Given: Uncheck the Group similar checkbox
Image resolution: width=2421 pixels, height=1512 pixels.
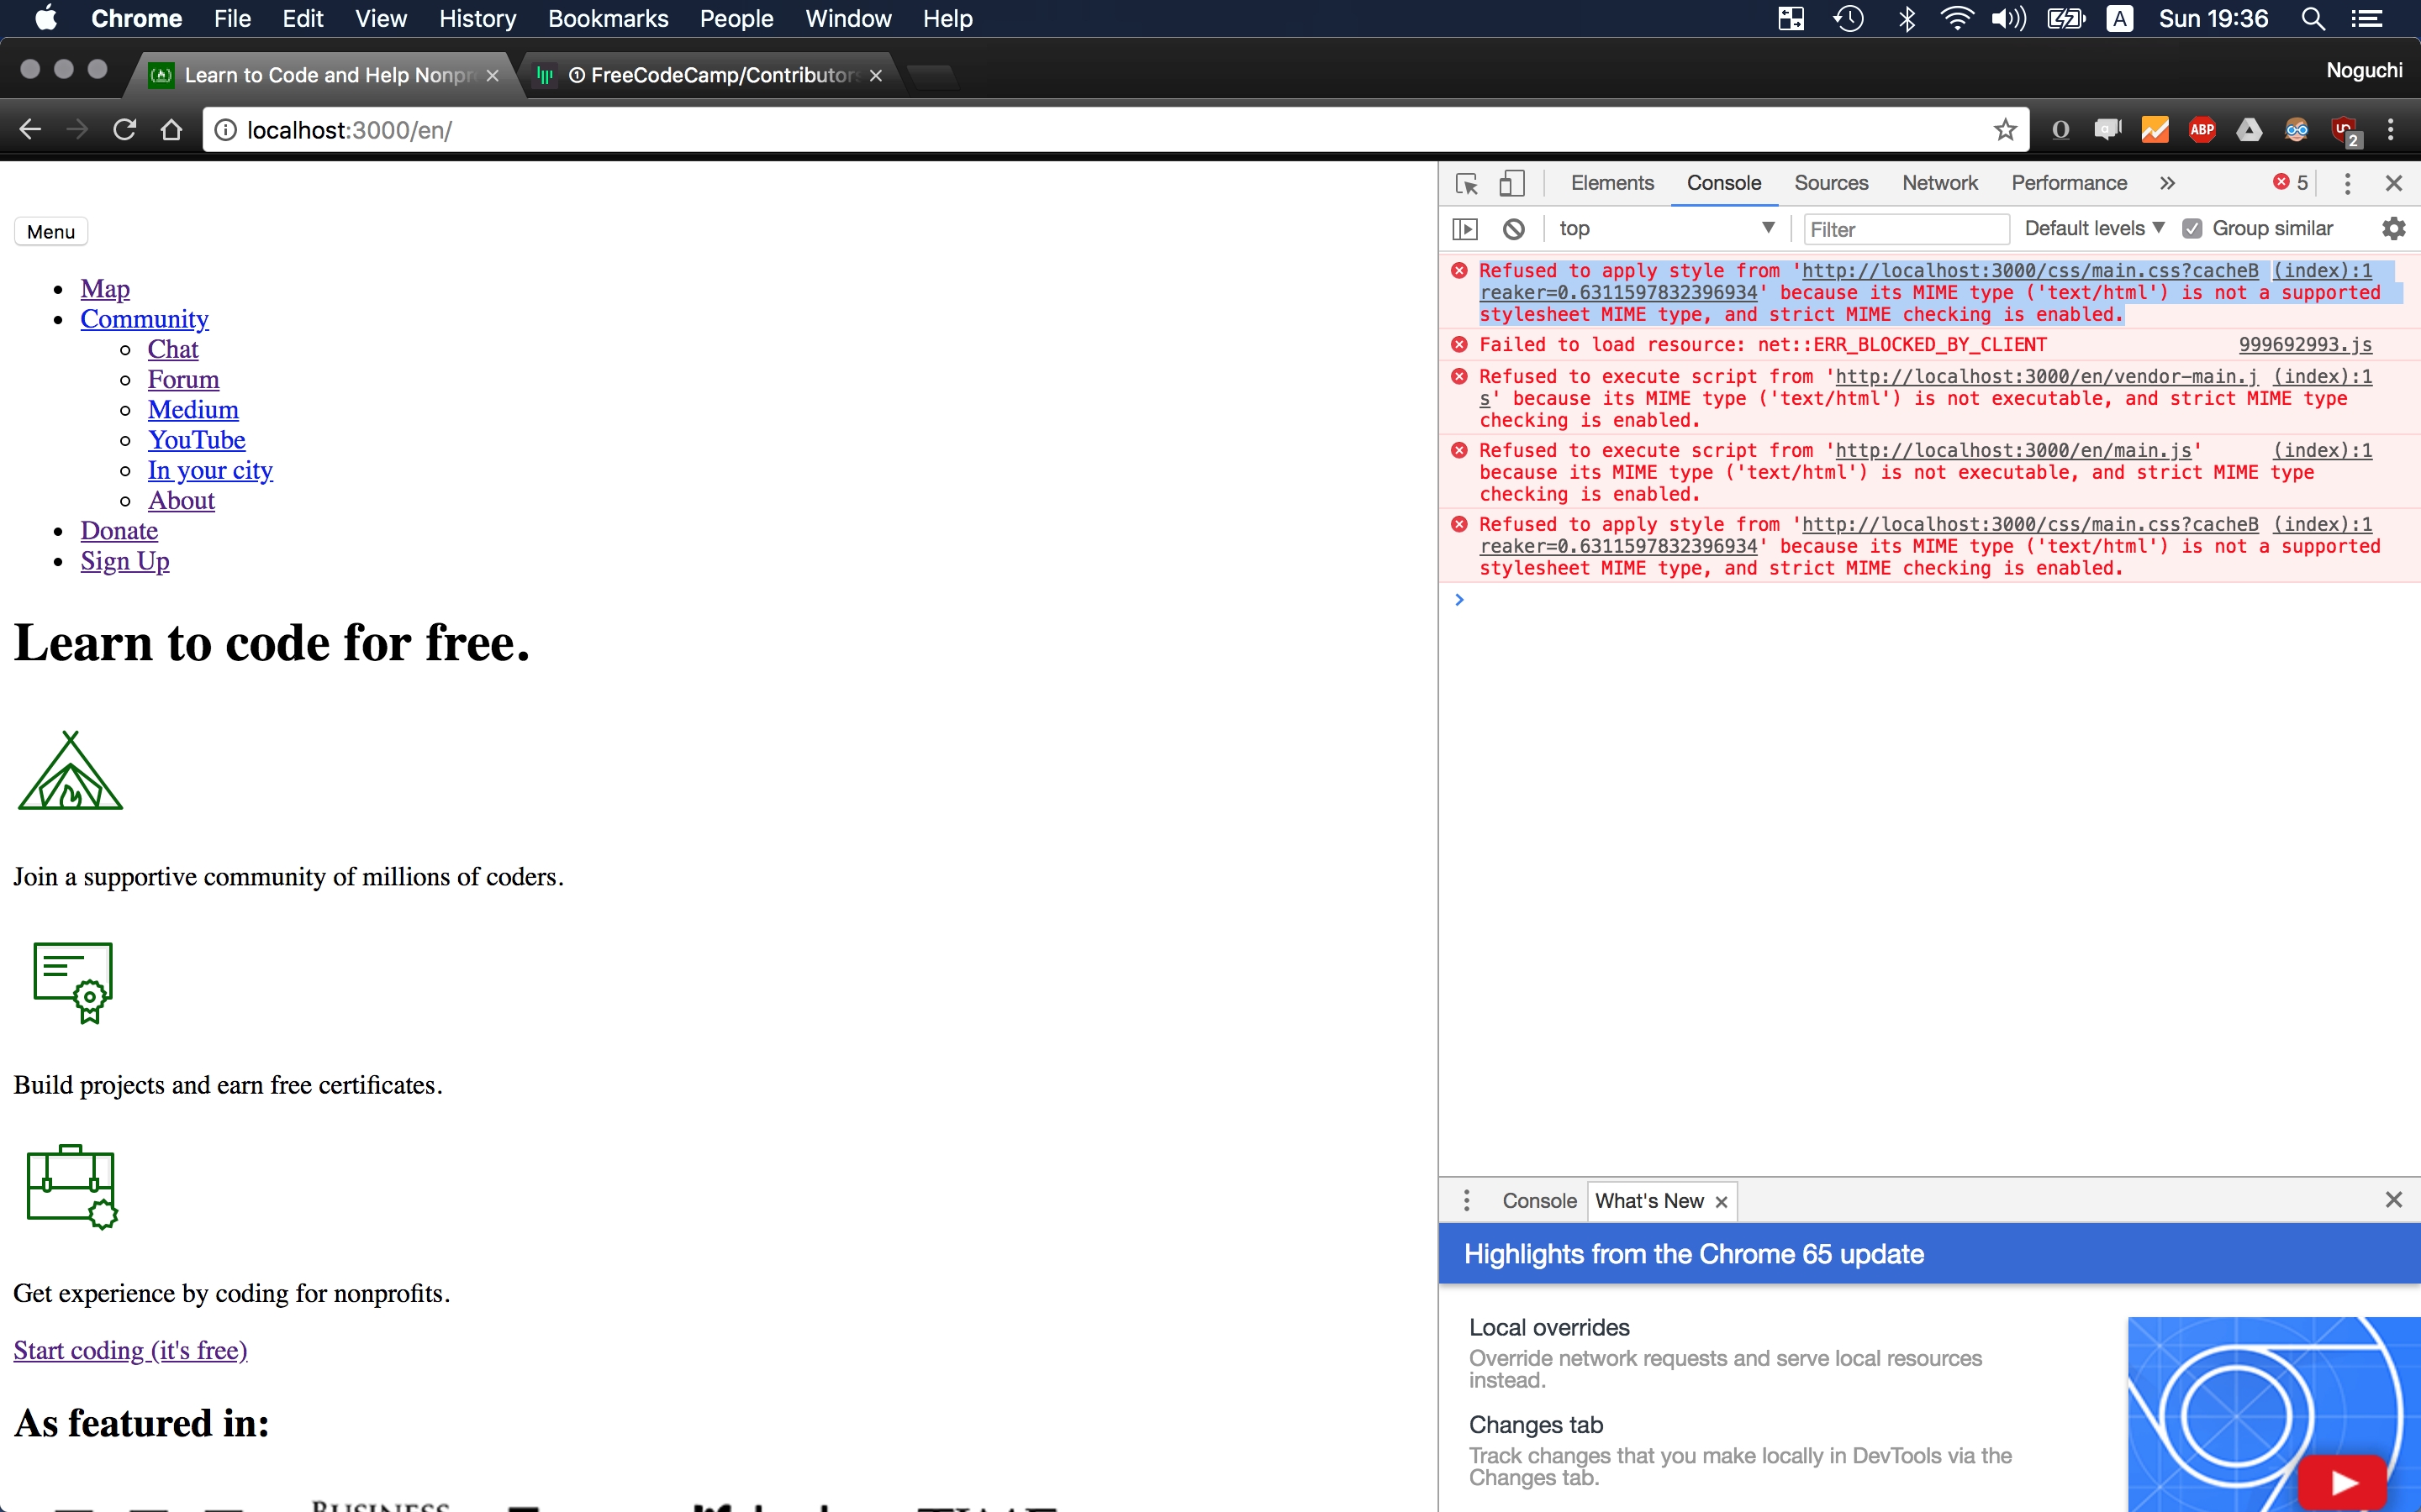Looking at the screenshot, I should [2192, 229].
